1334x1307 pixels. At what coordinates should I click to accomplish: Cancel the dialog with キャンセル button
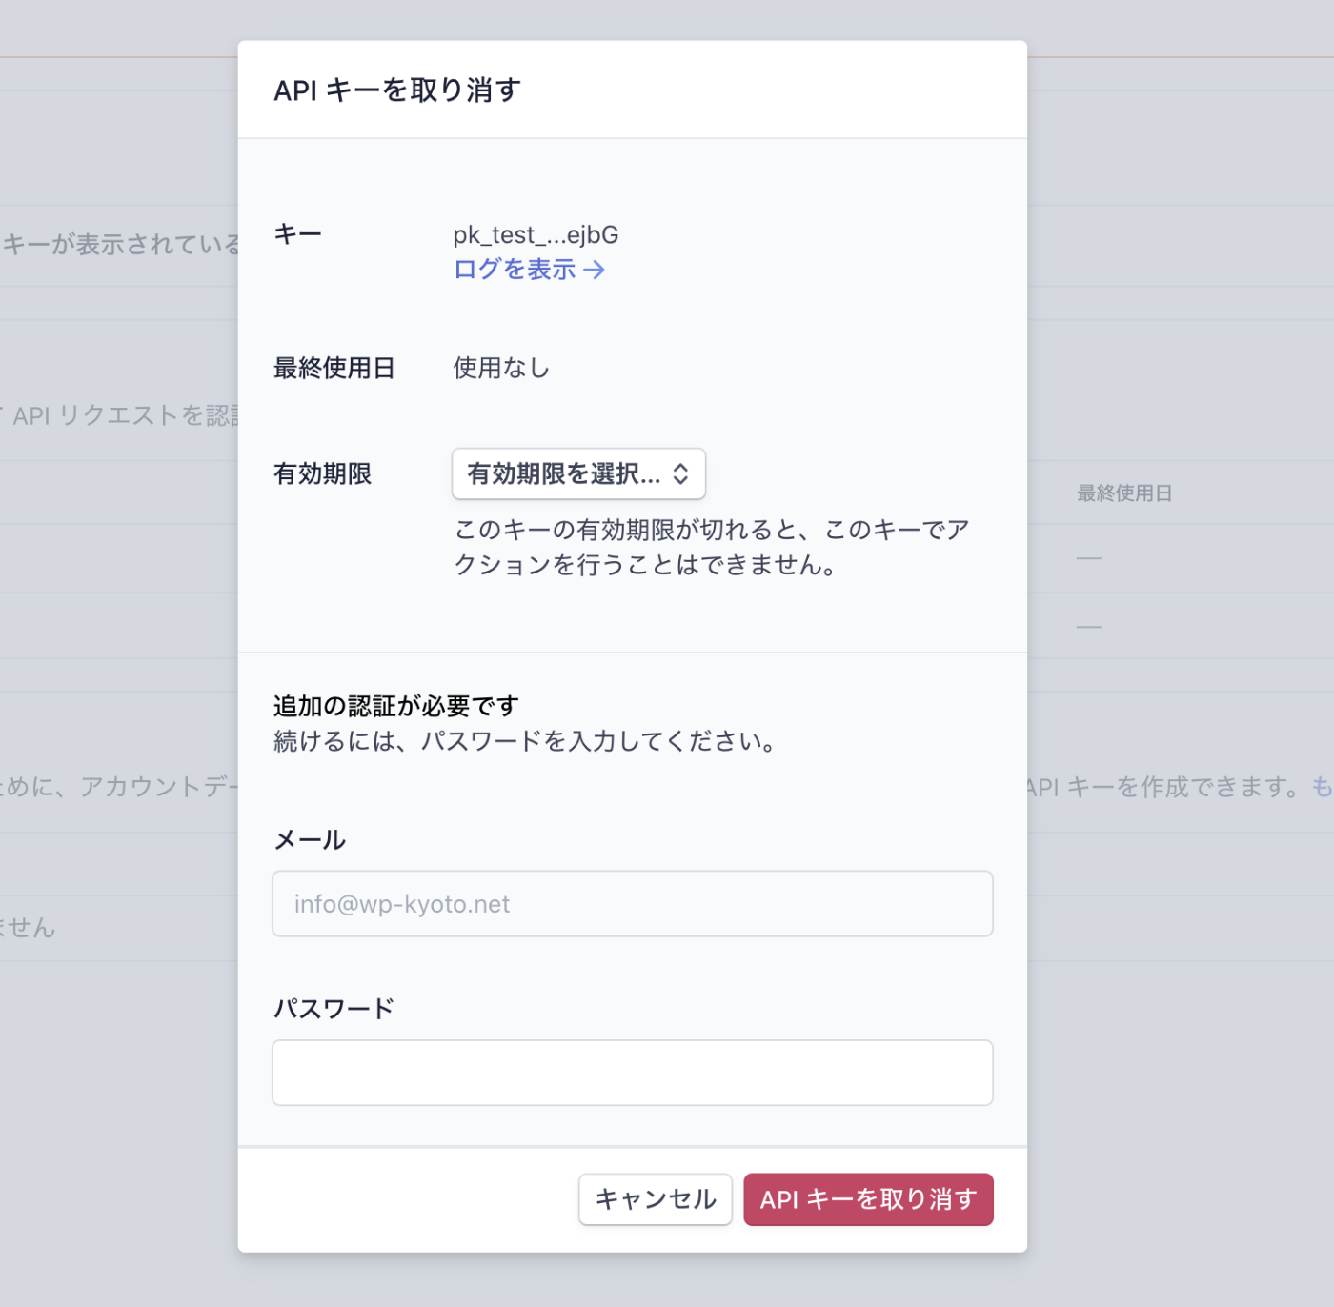coord(656,1199)
